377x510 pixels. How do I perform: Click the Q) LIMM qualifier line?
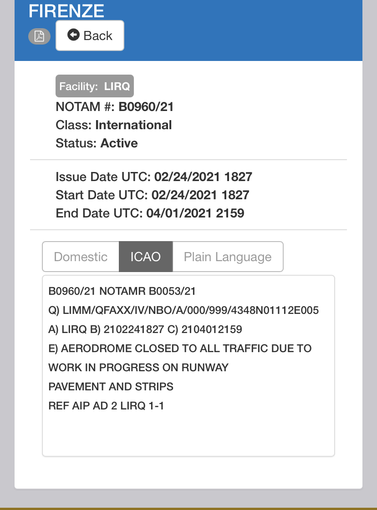183,310
